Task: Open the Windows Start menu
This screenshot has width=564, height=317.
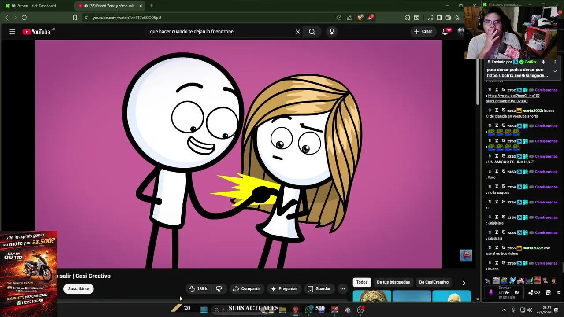Action: [204, 310]
